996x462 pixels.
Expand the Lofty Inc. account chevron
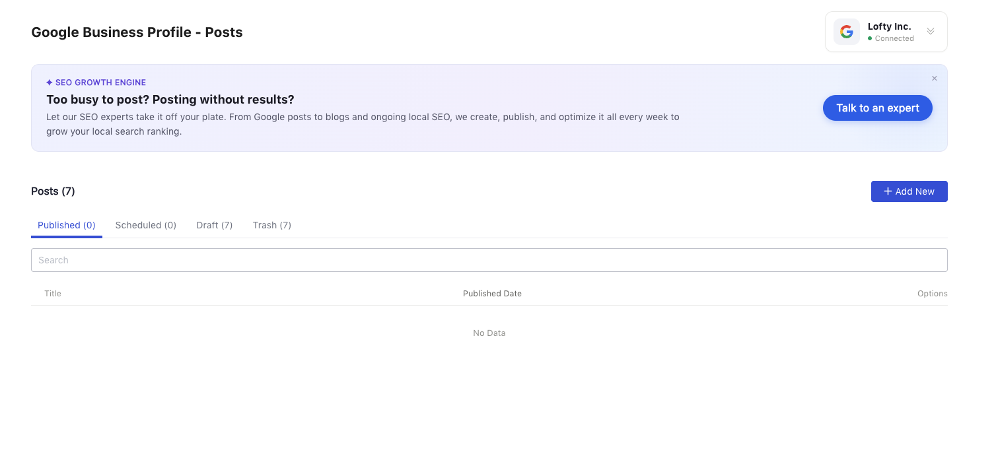point(931,31)
